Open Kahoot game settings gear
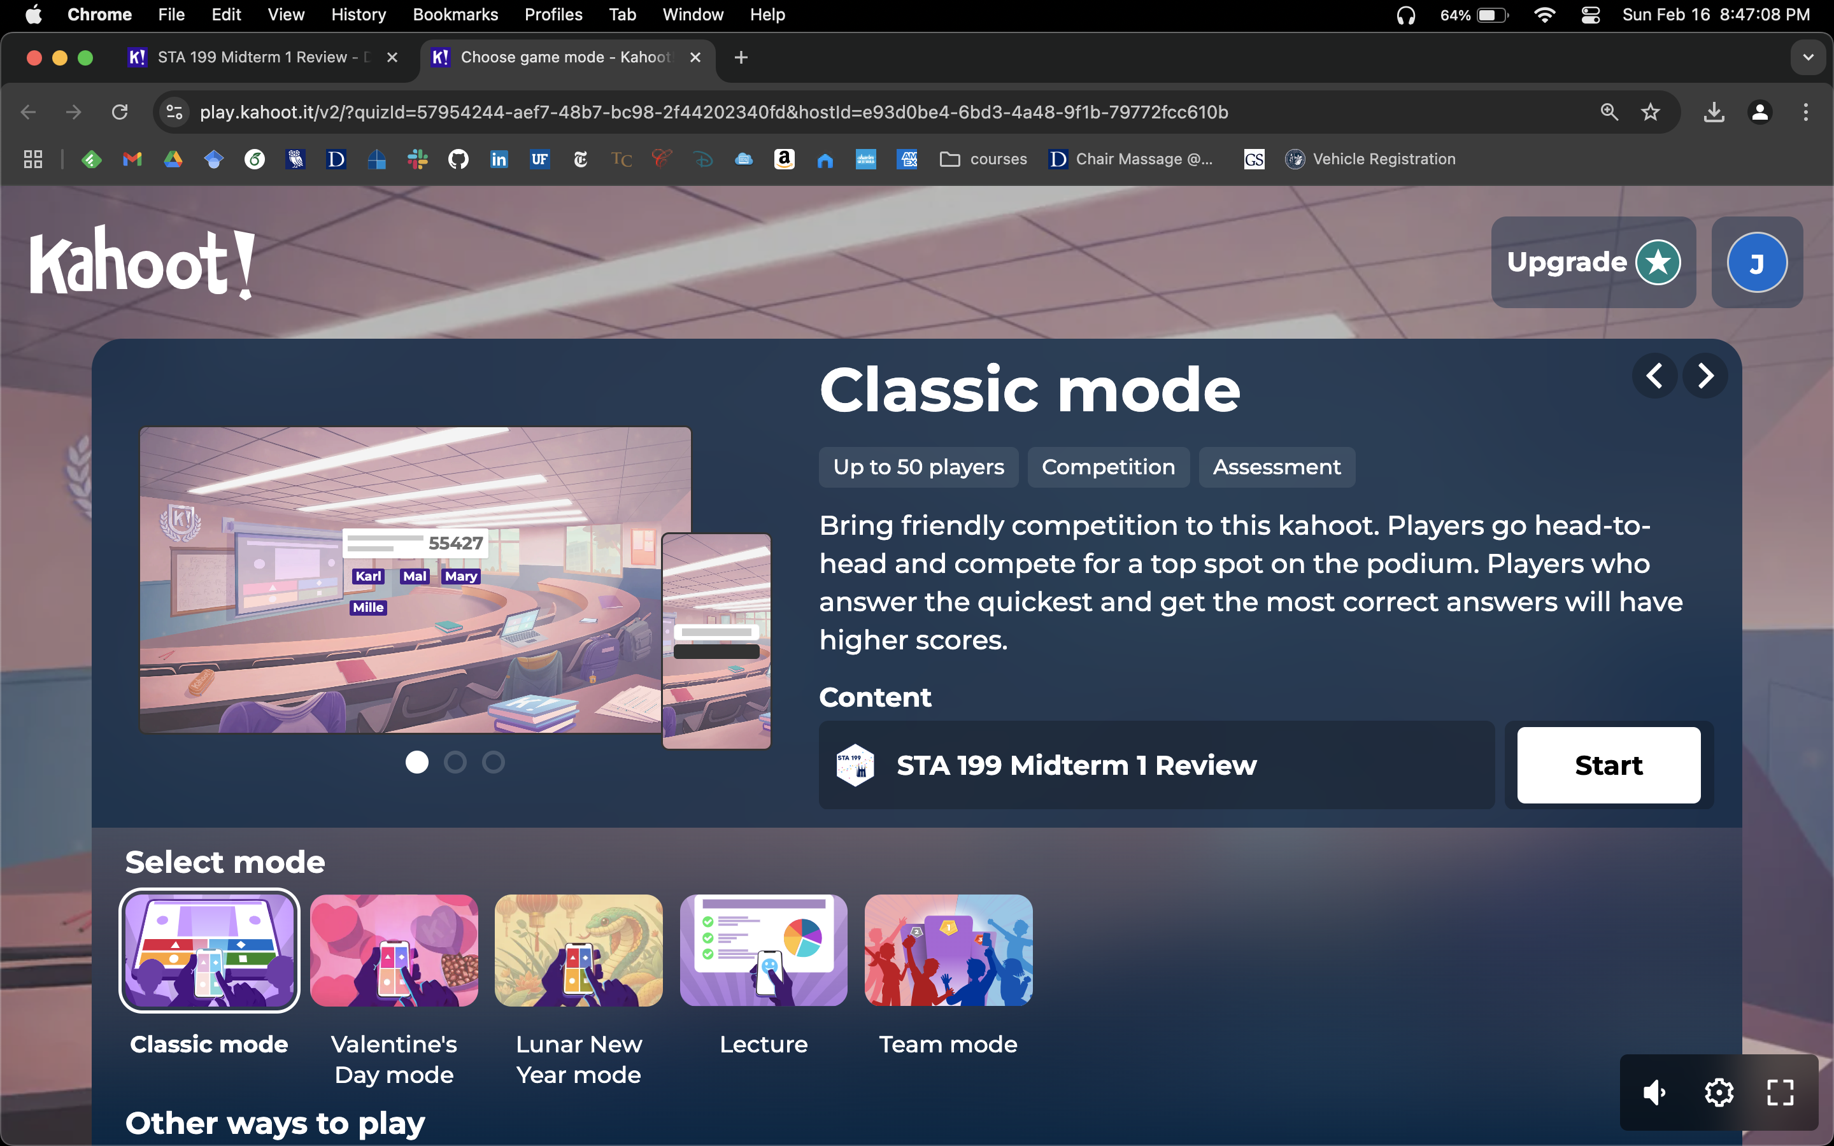Screen dimensions: 1834x1146 click(1719, 1092)
